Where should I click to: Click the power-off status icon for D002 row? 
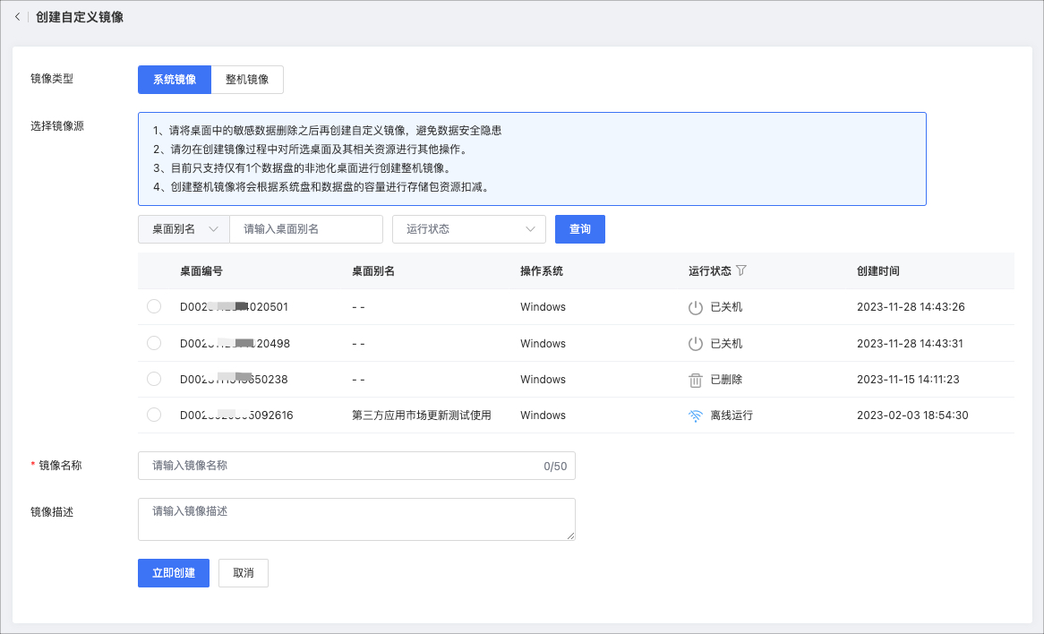coord(697,306)
